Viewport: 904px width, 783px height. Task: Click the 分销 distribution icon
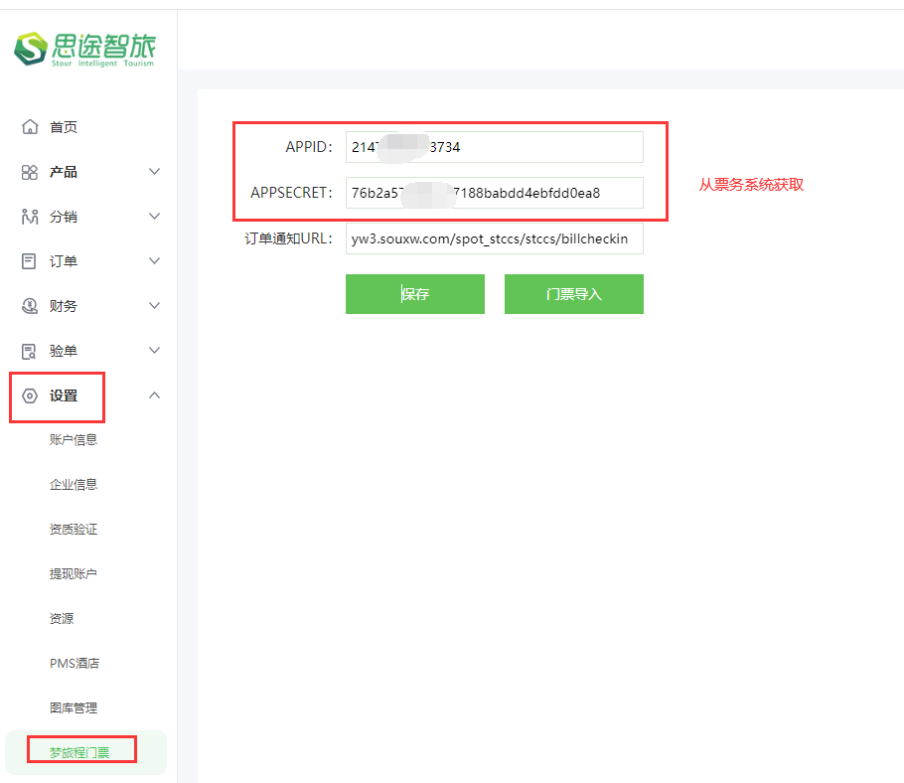coord(30,217)
